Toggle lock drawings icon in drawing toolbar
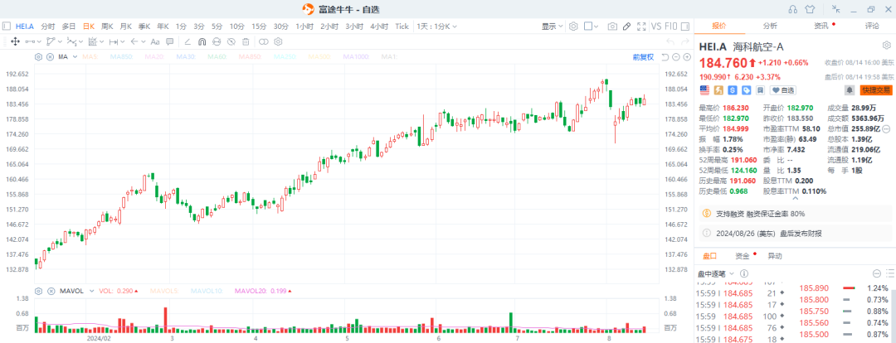Image resolution: width=896 pixels, height=343 pixels. pos(217,41)
